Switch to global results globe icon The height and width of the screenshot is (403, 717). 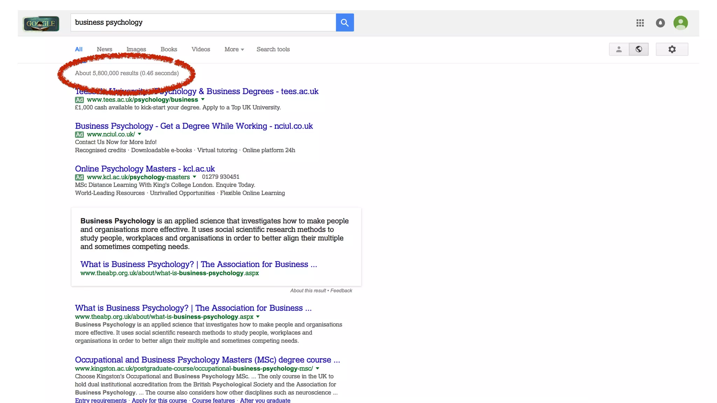point(639,49)
